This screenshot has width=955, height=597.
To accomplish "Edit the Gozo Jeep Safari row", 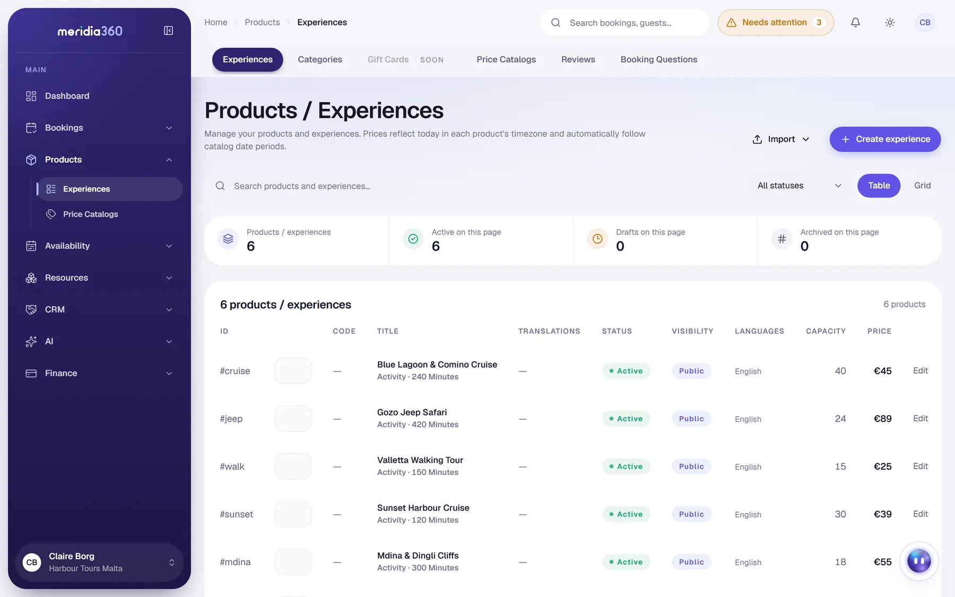I will 920,418.
